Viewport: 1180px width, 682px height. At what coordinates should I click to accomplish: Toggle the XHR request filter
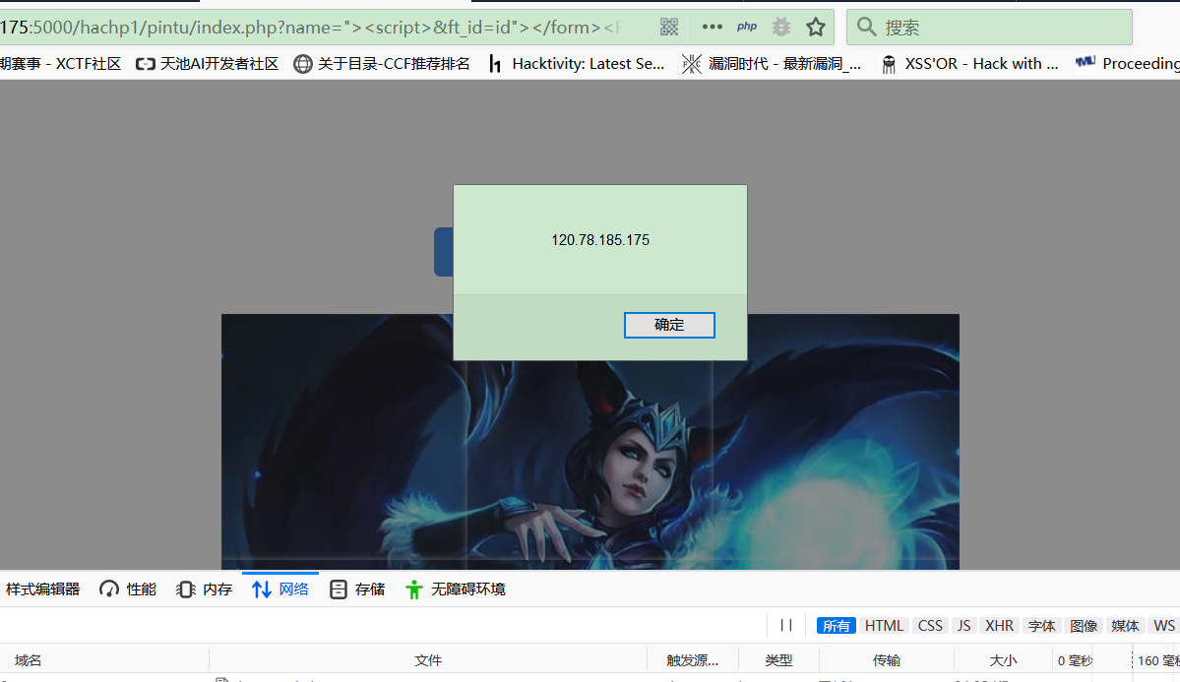[999, 626]
